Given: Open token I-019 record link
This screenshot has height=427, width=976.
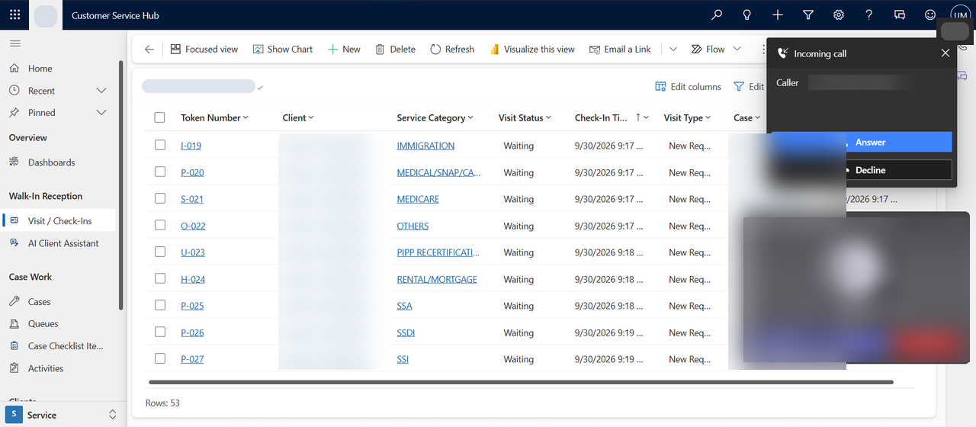Looking at the screenshot, I should [x=191, y=146].
